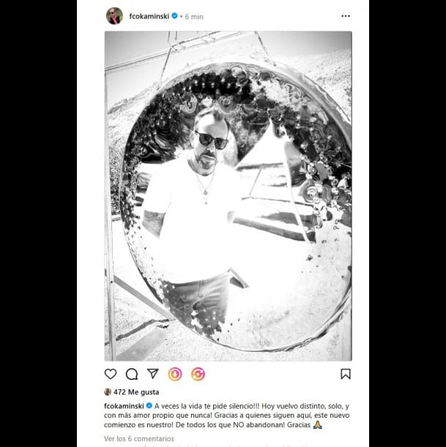Open the three-dot more options menu

[346, 16]
